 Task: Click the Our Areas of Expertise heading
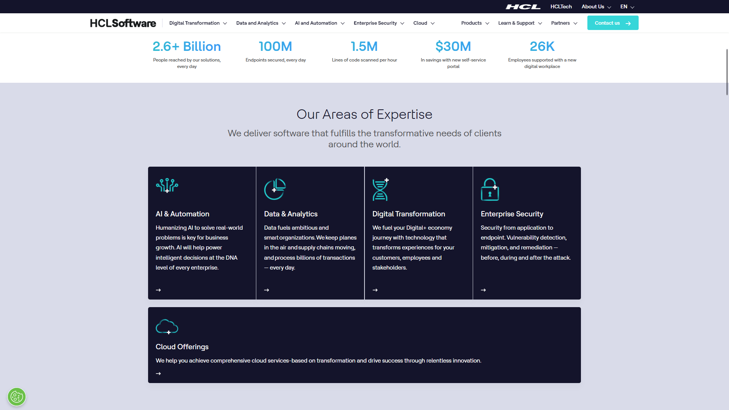tap(364, 114)
